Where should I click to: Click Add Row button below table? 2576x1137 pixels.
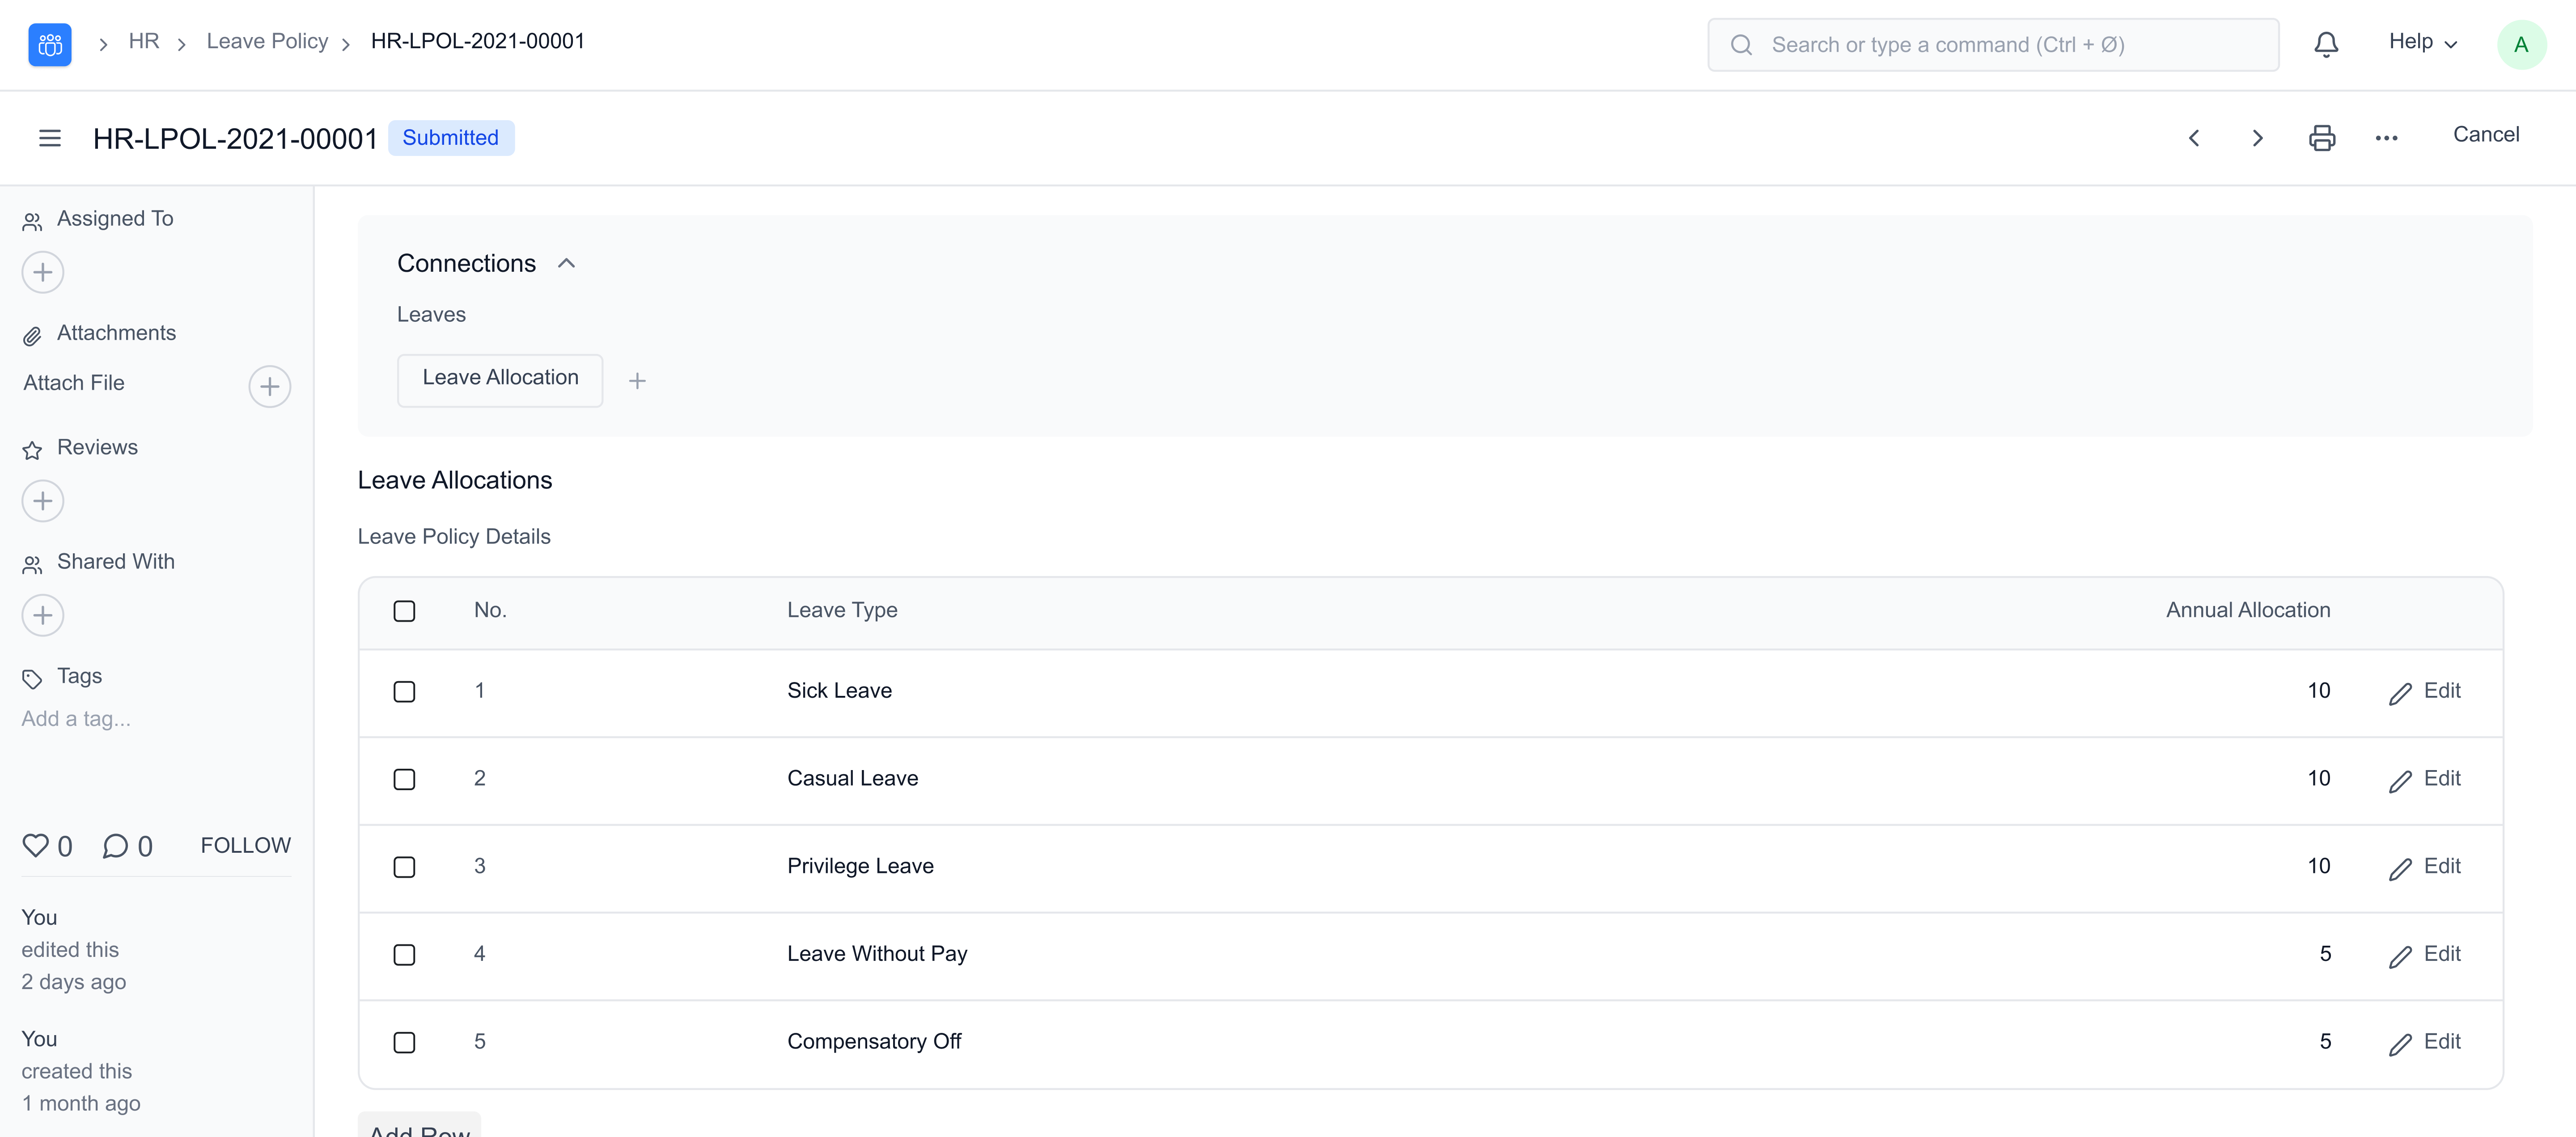(x=420, y=1126)
